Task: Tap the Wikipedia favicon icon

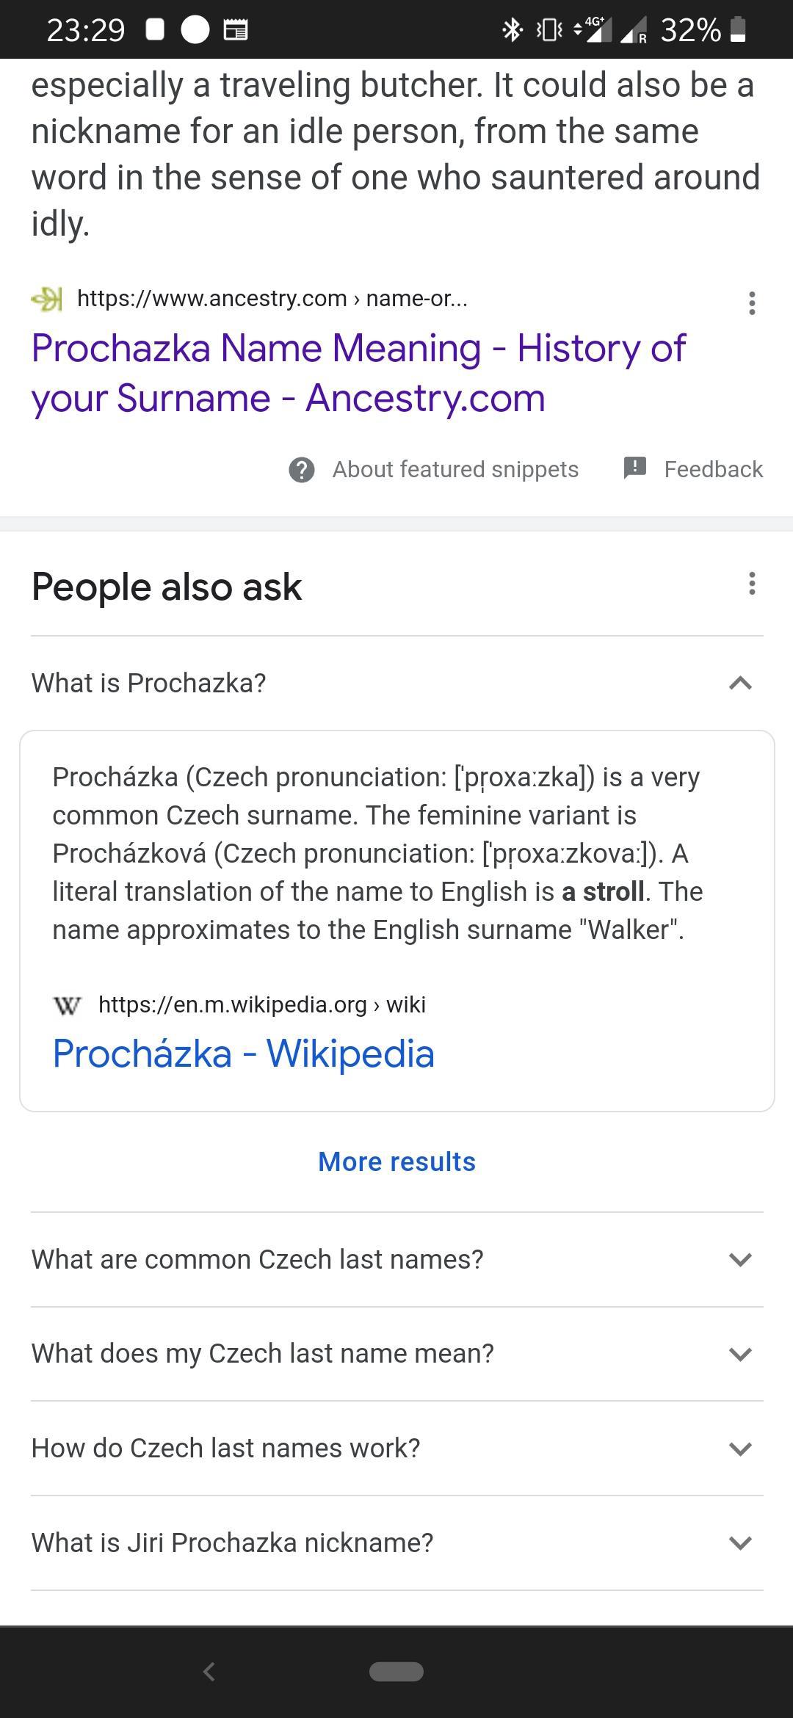Action: click(x=68, y=1005)
